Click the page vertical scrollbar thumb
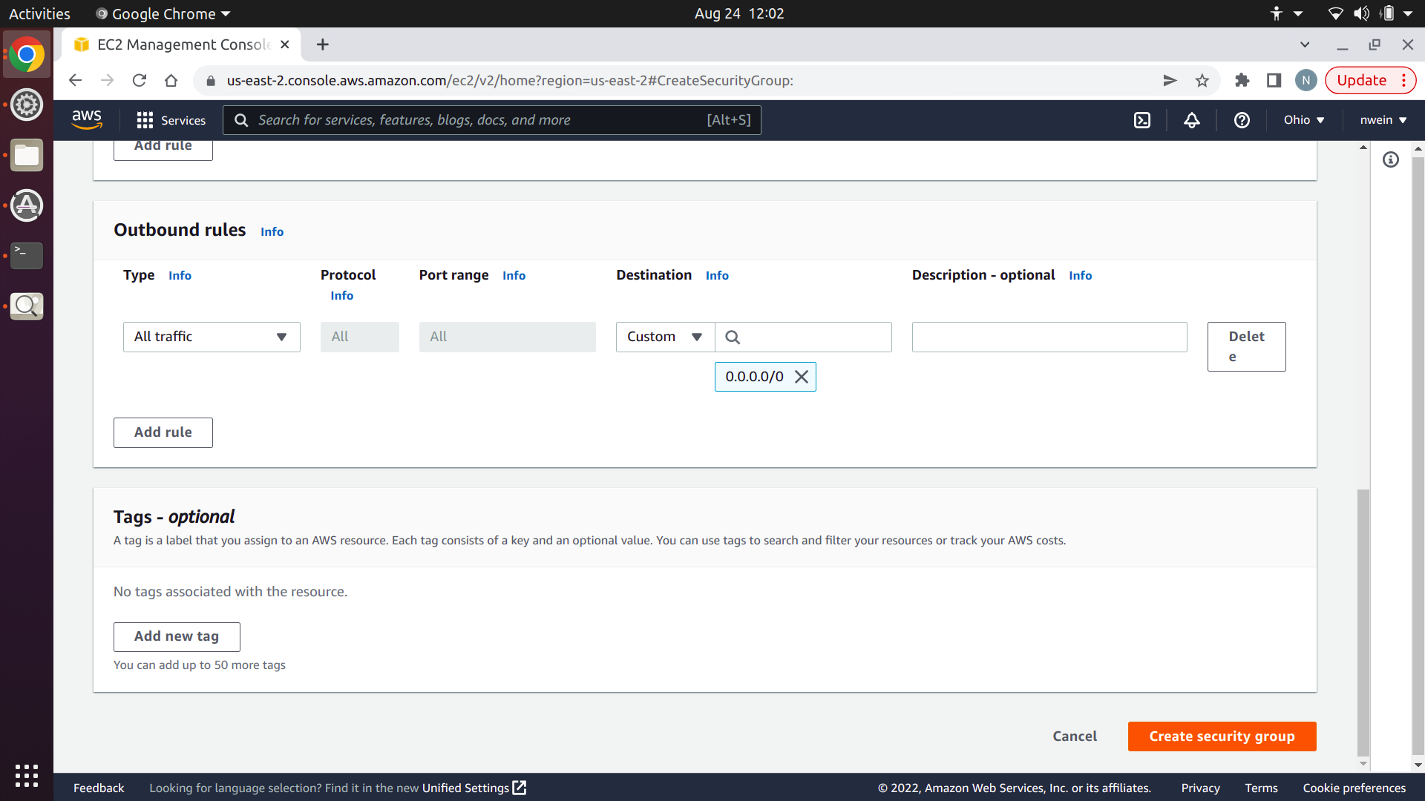1425x801 pixels. [1363, 623]
